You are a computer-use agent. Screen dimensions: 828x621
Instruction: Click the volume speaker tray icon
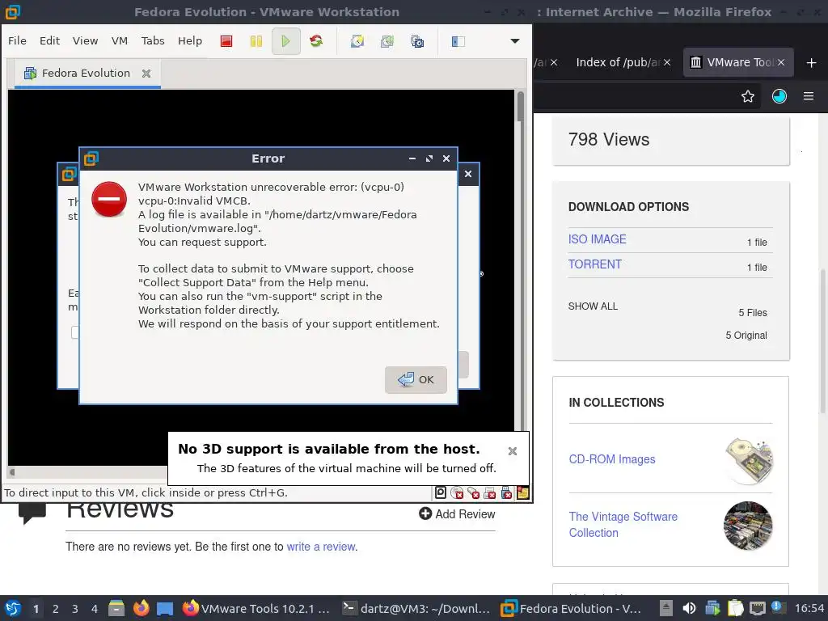coord(689,608)
